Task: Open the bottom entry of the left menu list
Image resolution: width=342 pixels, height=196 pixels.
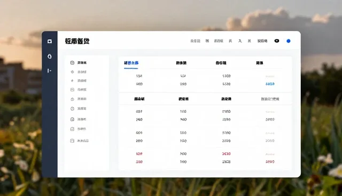Action: coord(83,141)
